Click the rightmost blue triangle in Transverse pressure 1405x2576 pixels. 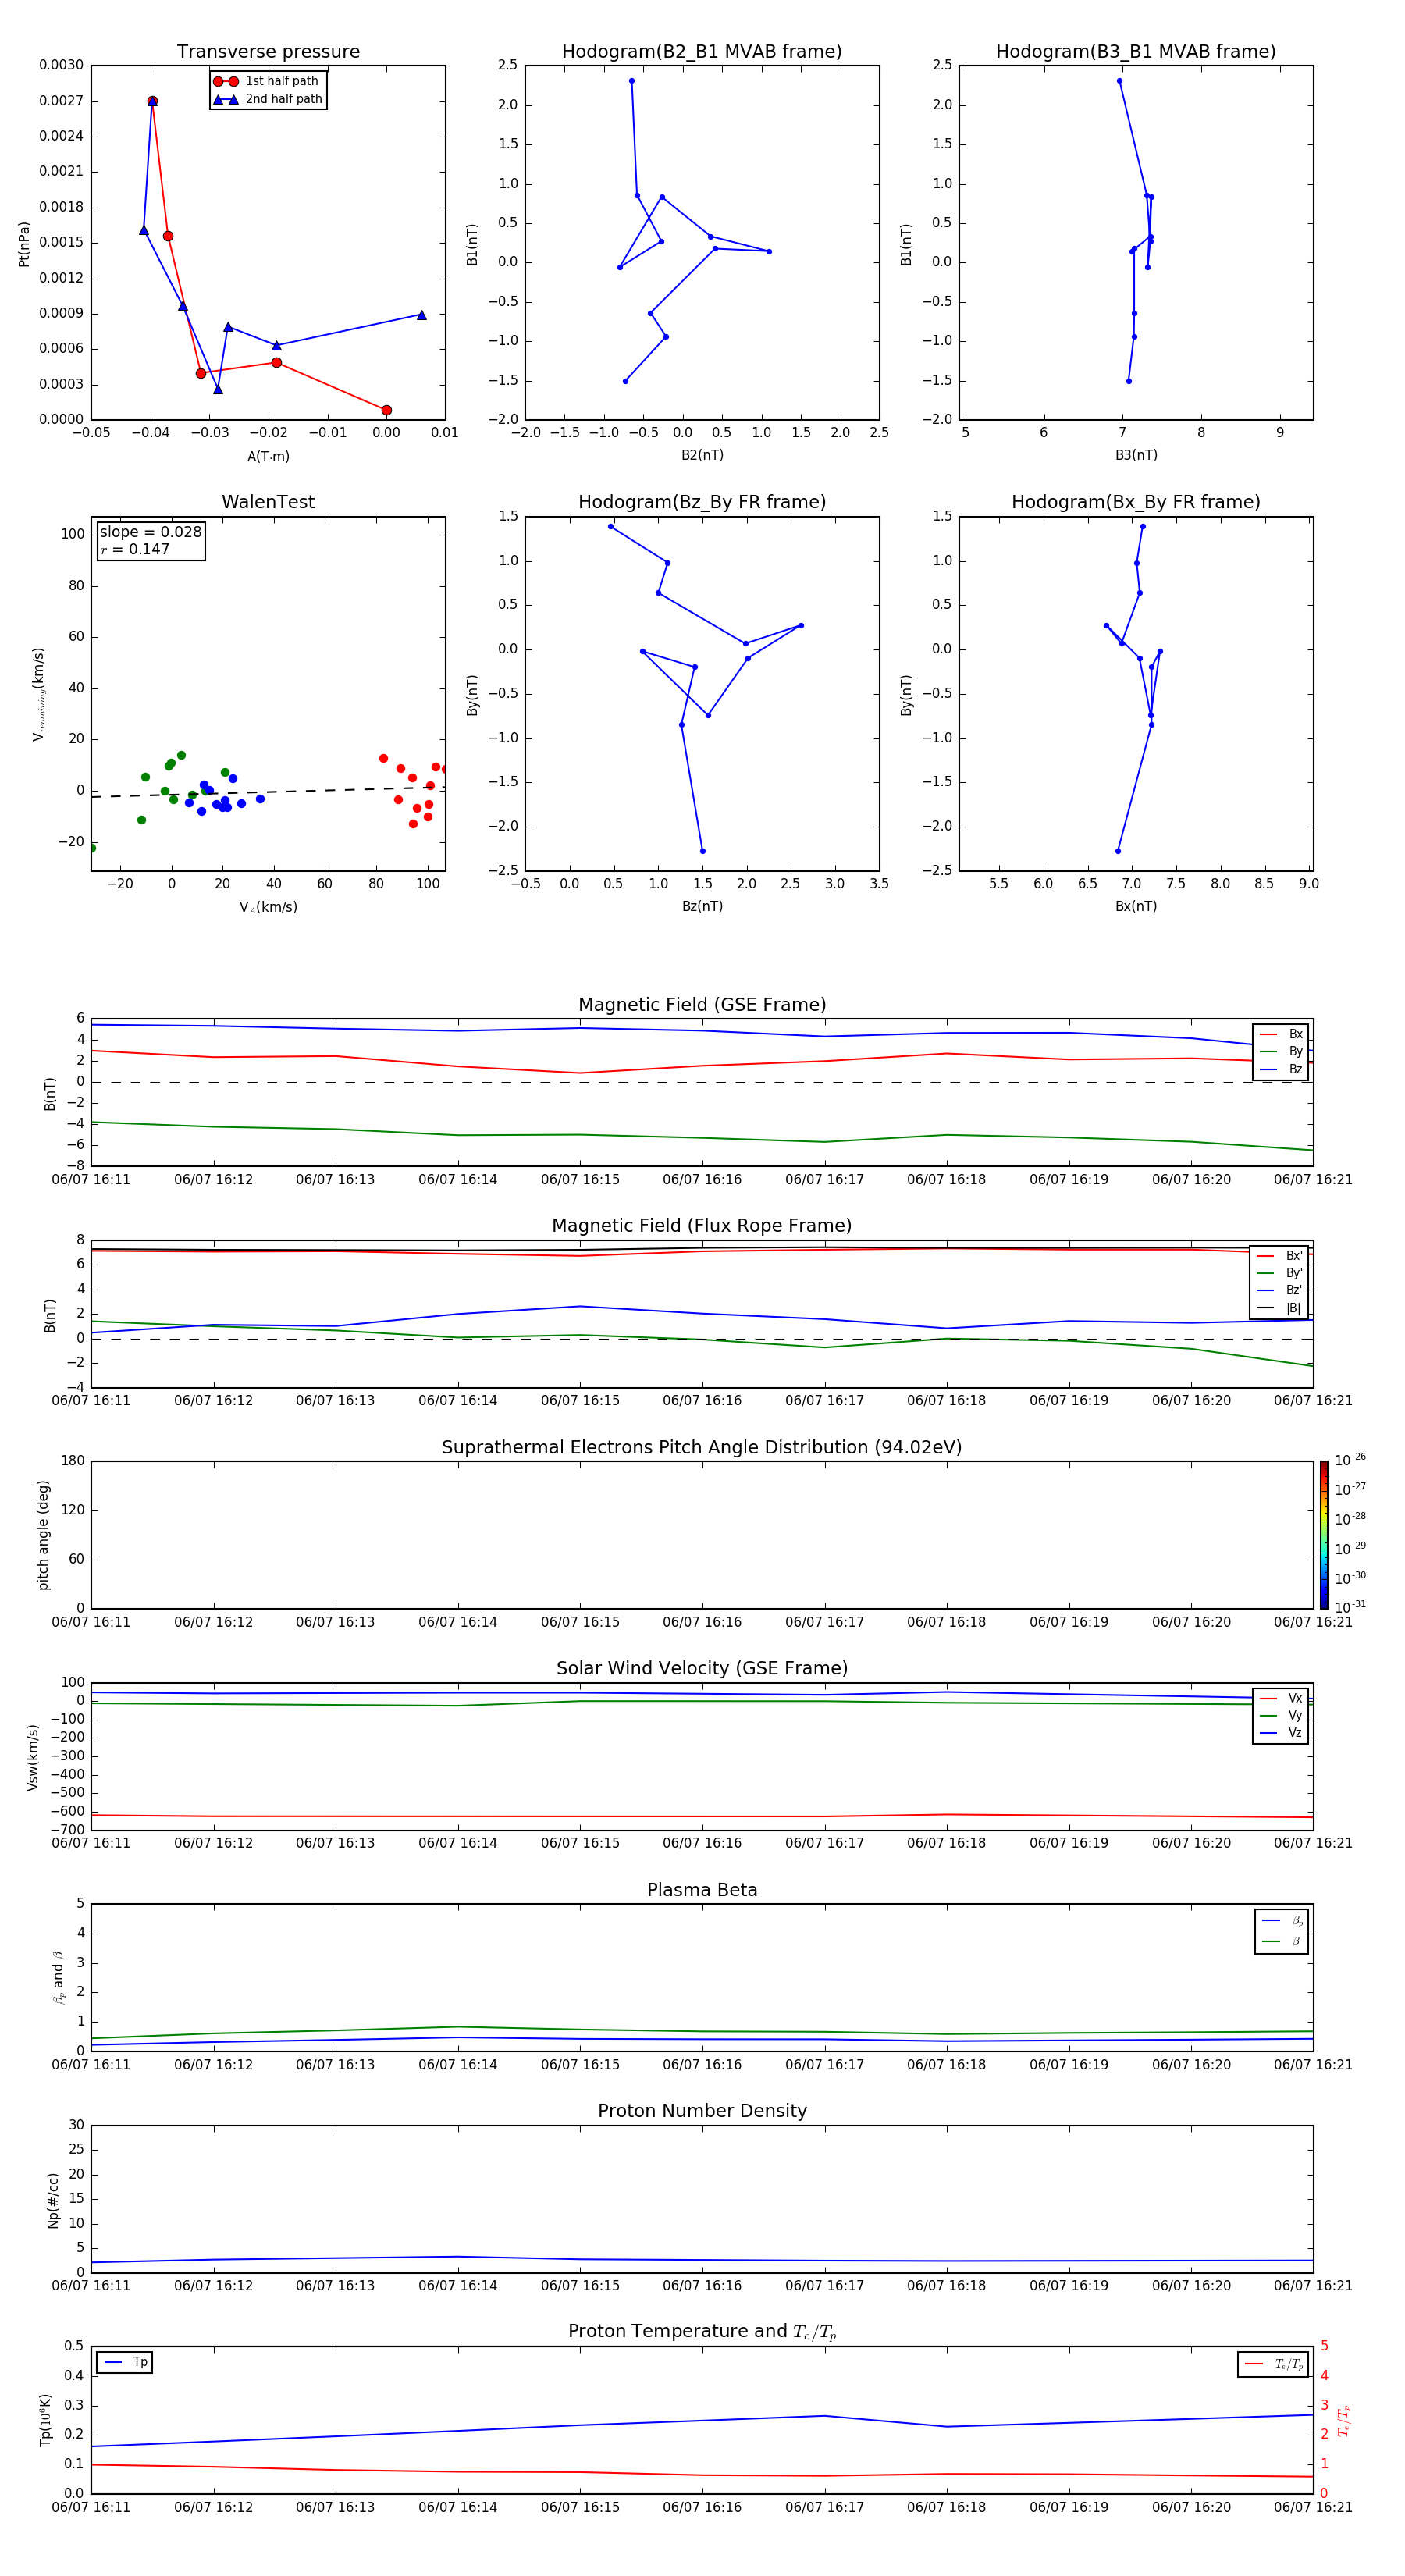(421, 315)
